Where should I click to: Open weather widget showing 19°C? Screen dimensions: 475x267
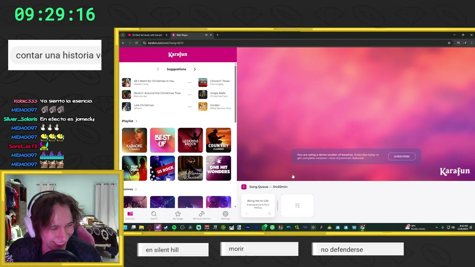[x=416, y=227]
